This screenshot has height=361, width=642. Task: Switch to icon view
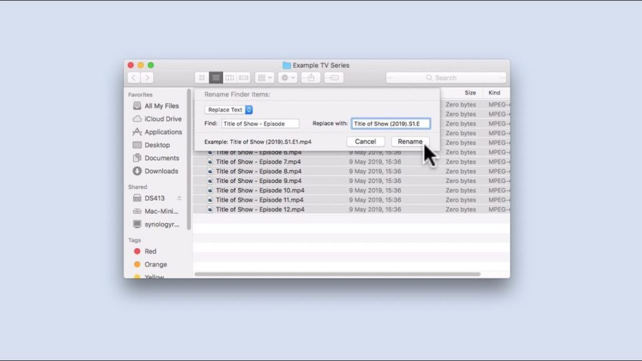coord(202,77)
